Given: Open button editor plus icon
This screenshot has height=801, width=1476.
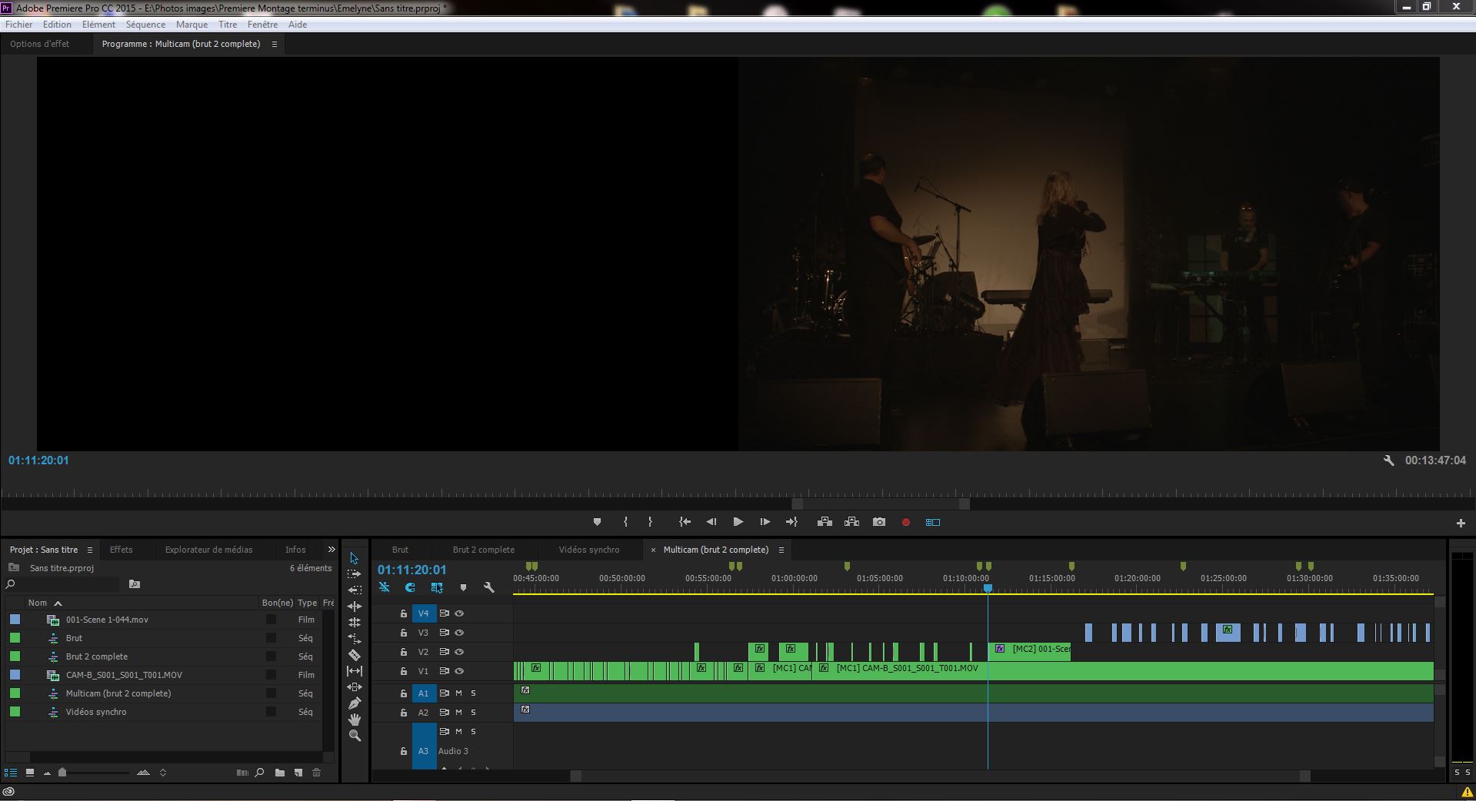Looking at the screenshot, I should point(1461,523).
